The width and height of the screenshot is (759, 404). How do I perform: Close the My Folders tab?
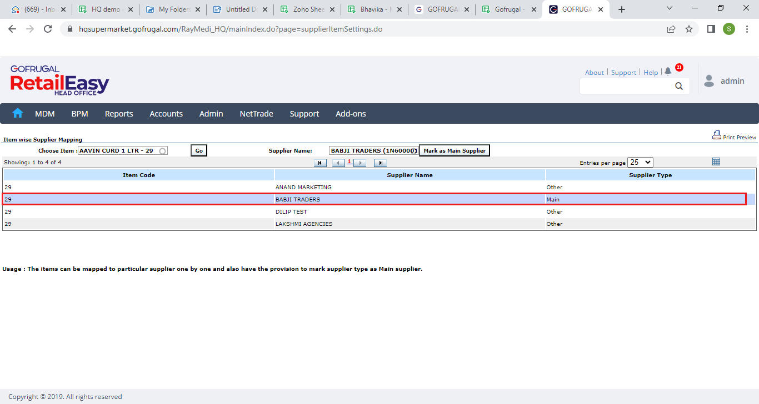tap(198, 9)
